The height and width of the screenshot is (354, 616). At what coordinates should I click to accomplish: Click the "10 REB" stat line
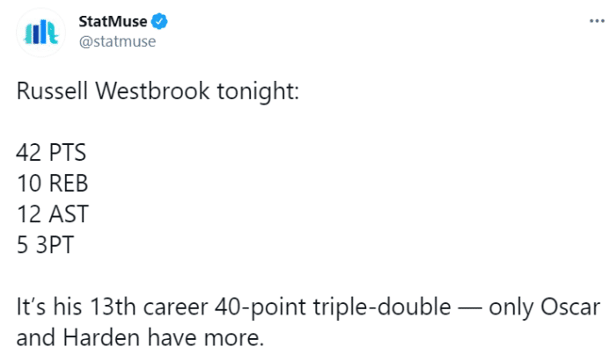(x=54, y=184)
